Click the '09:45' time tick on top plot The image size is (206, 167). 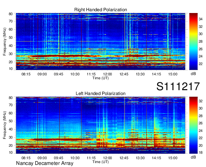click(x=58, y=74)
